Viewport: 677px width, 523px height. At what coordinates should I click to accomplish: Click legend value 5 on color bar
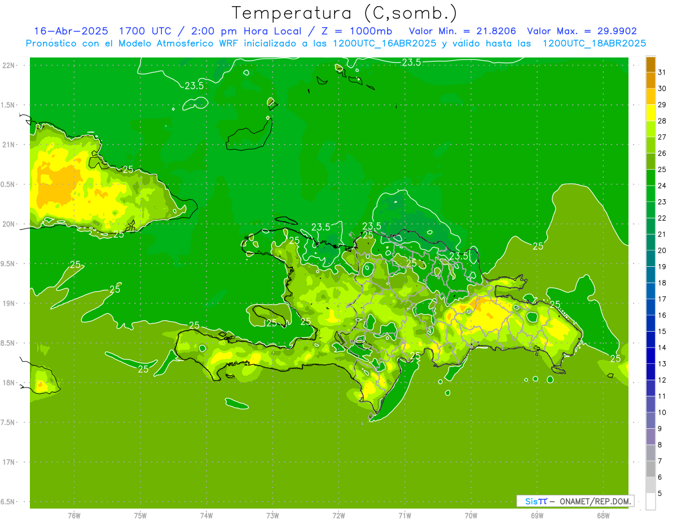pos(660,494)
